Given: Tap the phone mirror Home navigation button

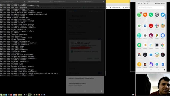Looking at the screenshot, I should (x=151, y=70).
